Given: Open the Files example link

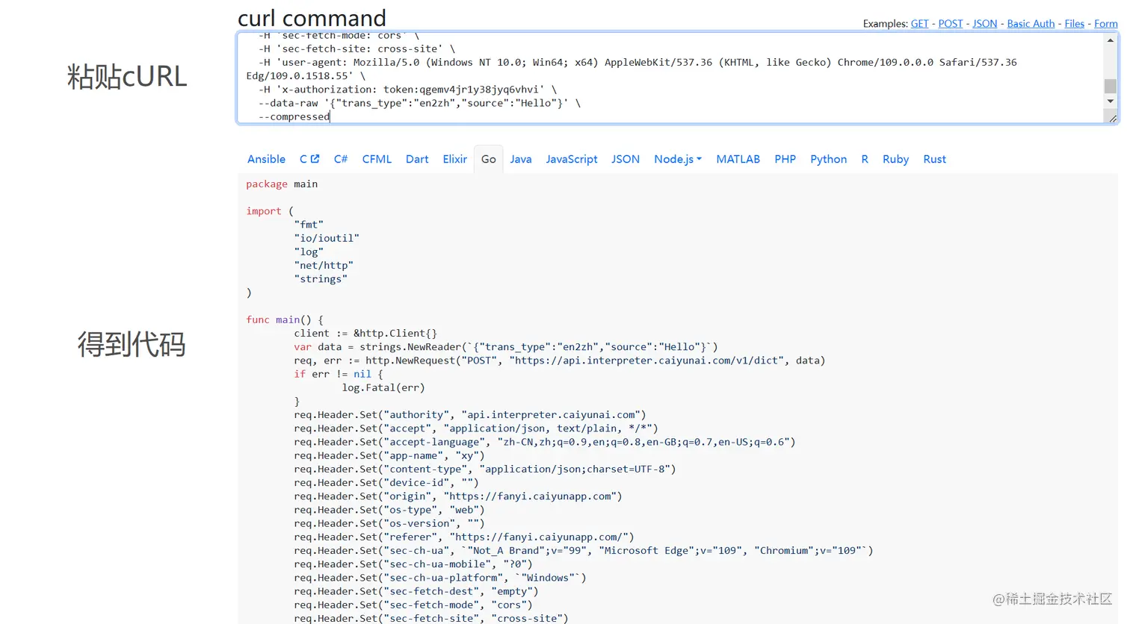Looking at the screenshot, I should point(1075,24).
